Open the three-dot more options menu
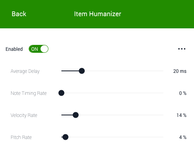The height and width of the screenshot is (152, 194). pos(182,49)
